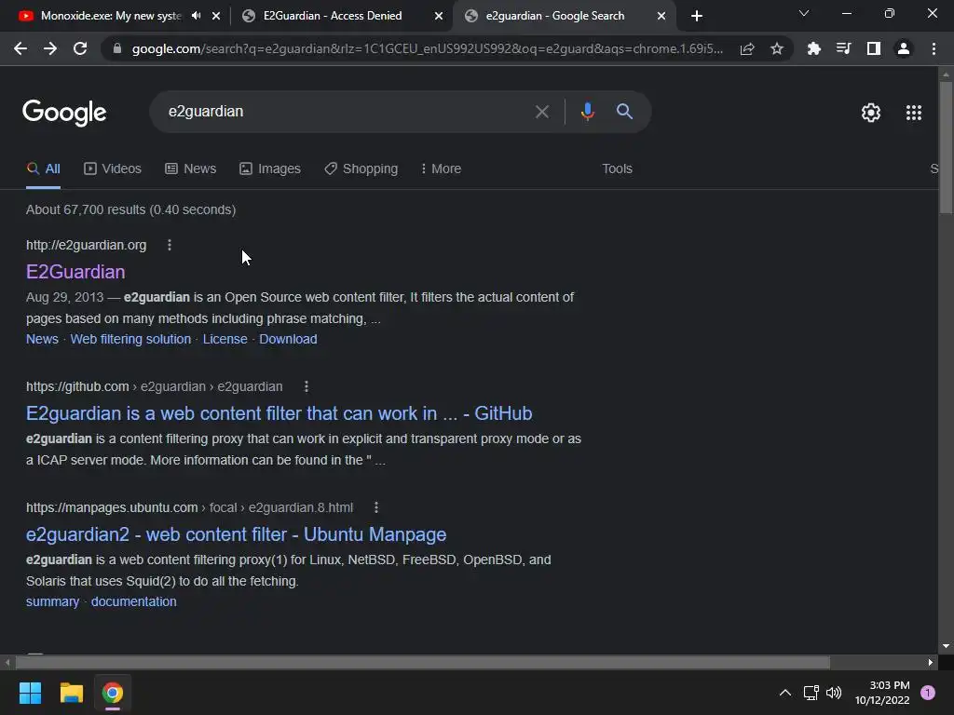Open the notification badge in the tray
The image size is (954, 715).
click(x=927, y=693)
